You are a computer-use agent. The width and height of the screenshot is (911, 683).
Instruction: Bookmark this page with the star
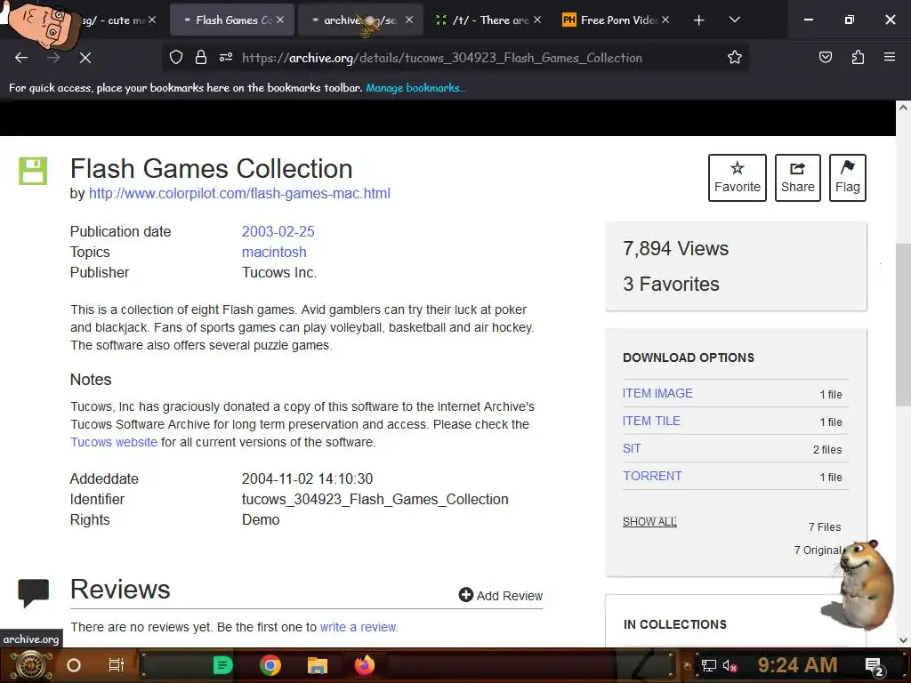coord(734,57)
